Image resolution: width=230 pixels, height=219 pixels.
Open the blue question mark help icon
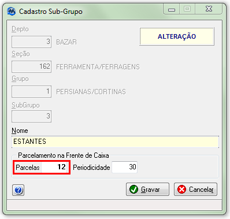pyautogui.click(x=18, y=190)
